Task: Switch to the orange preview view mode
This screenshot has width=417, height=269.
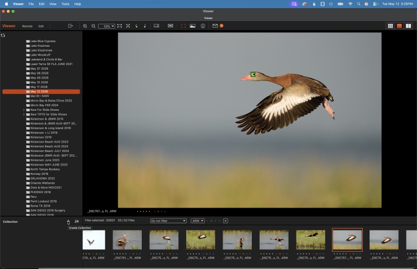Action: (x=399, y=26)
